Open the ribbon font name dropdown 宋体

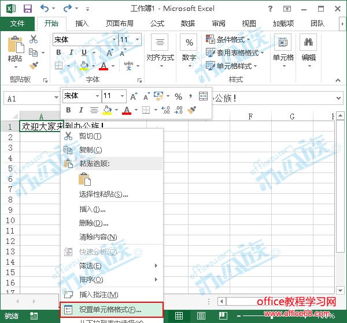click(x=114, y=40)
